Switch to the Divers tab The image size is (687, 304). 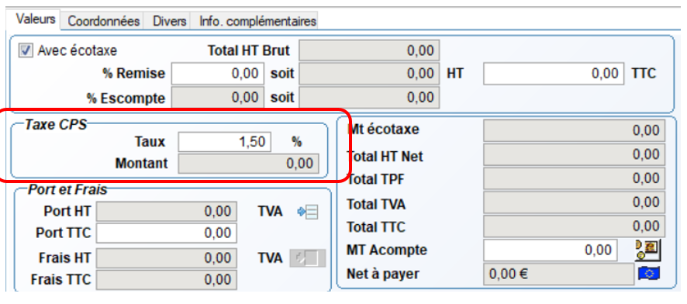point(169,21)
